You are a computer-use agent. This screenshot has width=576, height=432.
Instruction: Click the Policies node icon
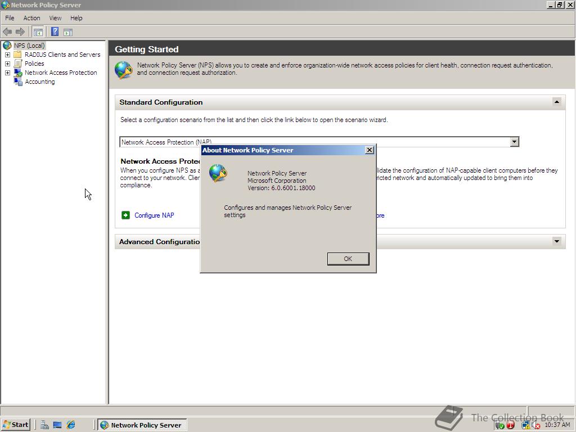coord(17,64)
